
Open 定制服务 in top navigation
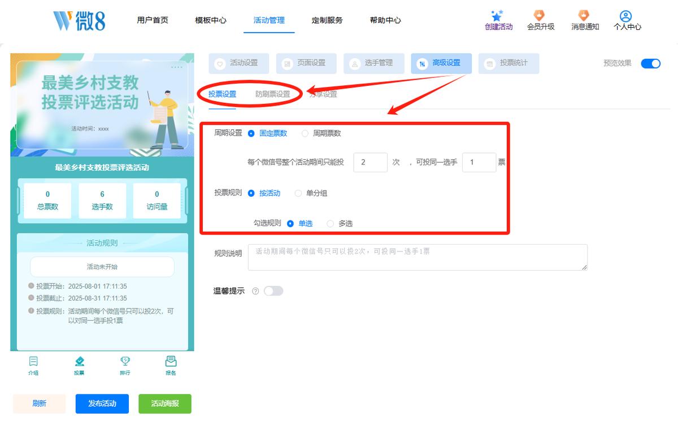[327, 20]
